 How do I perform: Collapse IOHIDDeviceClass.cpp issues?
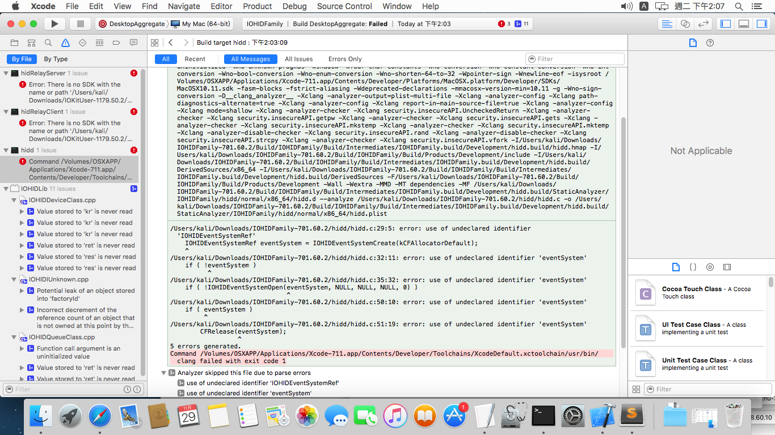tap(14, 200)
